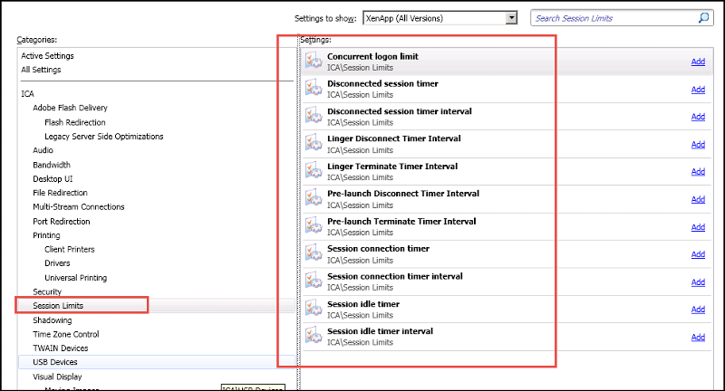Select Legacy Server Side Optimizations category

[103, 136]
